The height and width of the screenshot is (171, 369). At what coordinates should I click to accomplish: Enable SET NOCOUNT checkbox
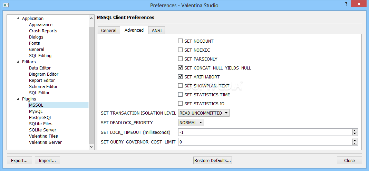(180, 41)
